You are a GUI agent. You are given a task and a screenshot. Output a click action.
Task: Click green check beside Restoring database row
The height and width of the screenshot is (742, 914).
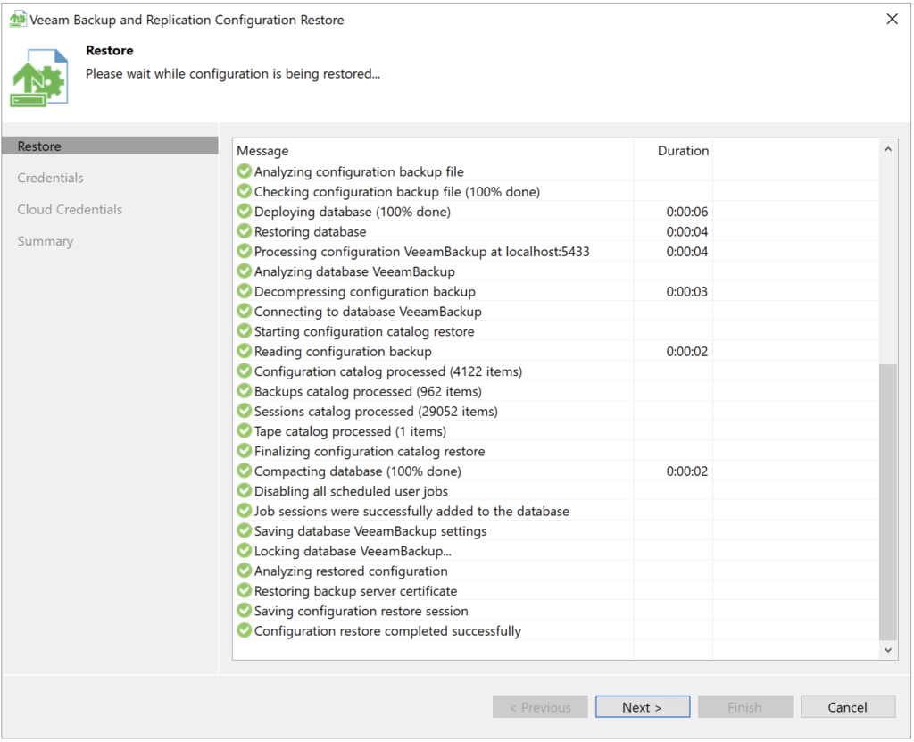pos(245,231)
